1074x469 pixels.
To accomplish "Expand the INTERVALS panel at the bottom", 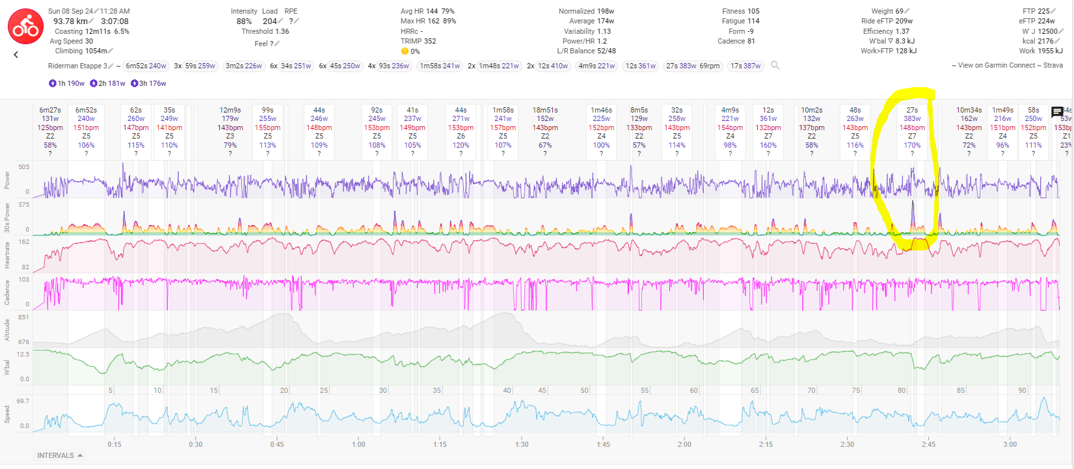I will [60, 455].
